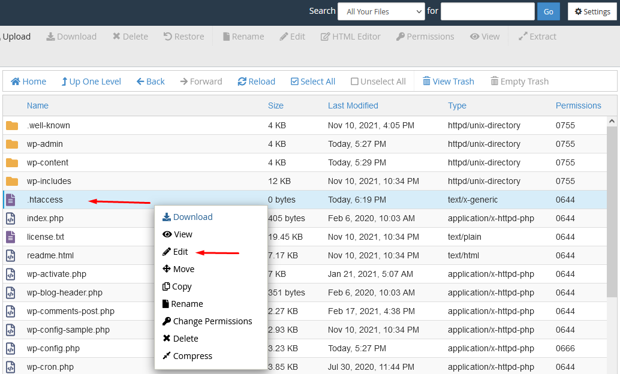Click the .well-known folder icon
The height and width of the screenshot is (374, 620).
click(x=12, y=126)
